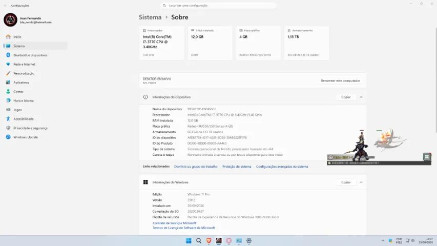Viewport: 437px width, 246px height.
Task: Open the Start menu on the taskbar
Action: click(x=189, y=240)
